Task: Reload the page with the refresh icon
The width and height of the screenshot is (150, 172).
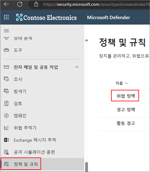Action: tap(20, 4)
